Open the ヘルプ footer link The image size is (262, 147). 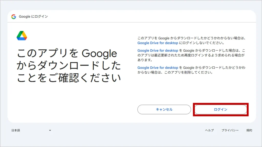[209, 130]
